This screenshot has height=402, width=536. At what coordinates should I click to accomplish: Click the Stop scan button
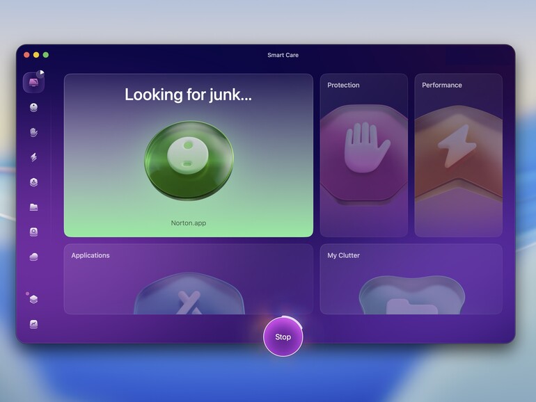(x=283, y=337)
